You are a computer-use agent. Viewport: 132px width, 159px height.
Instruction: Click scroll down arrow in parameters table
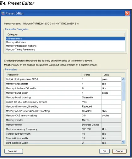click(x=123, y=142)
